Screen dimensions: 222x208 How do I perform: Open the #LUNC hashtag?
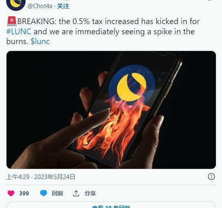click(19, 31)
